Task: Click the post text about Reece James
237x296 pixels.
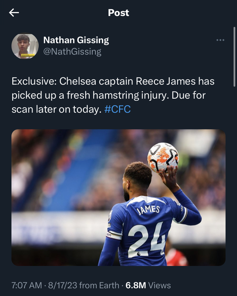Action: (x=113, y=95)
